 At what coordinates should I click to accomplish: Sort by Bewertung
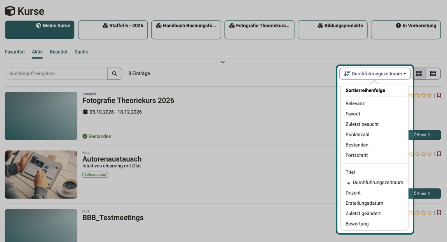357,224
